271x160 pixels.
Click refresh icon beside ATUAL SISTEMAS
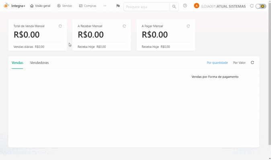252,6
